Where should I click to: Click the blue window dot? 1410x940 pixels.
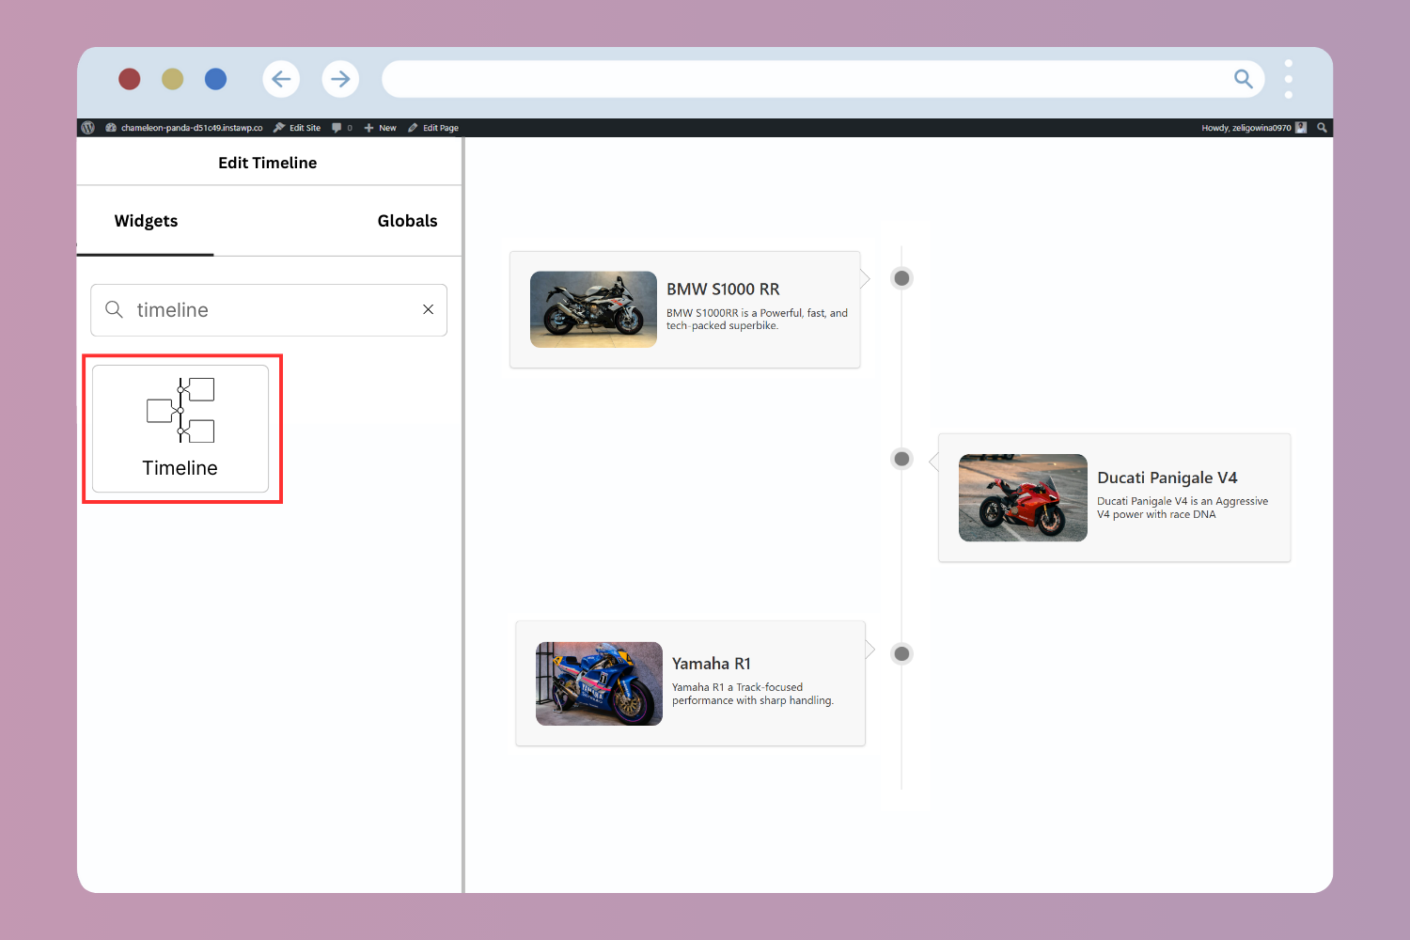[215, 79]
